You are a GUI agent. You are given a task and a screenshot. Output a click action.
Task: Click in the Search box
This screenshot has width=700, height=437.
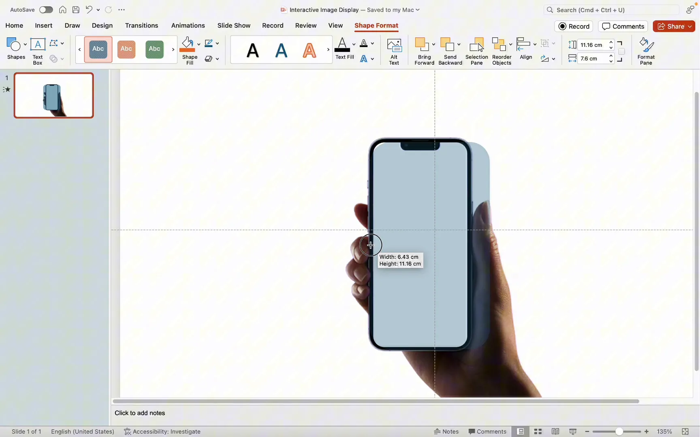[611, 10]
